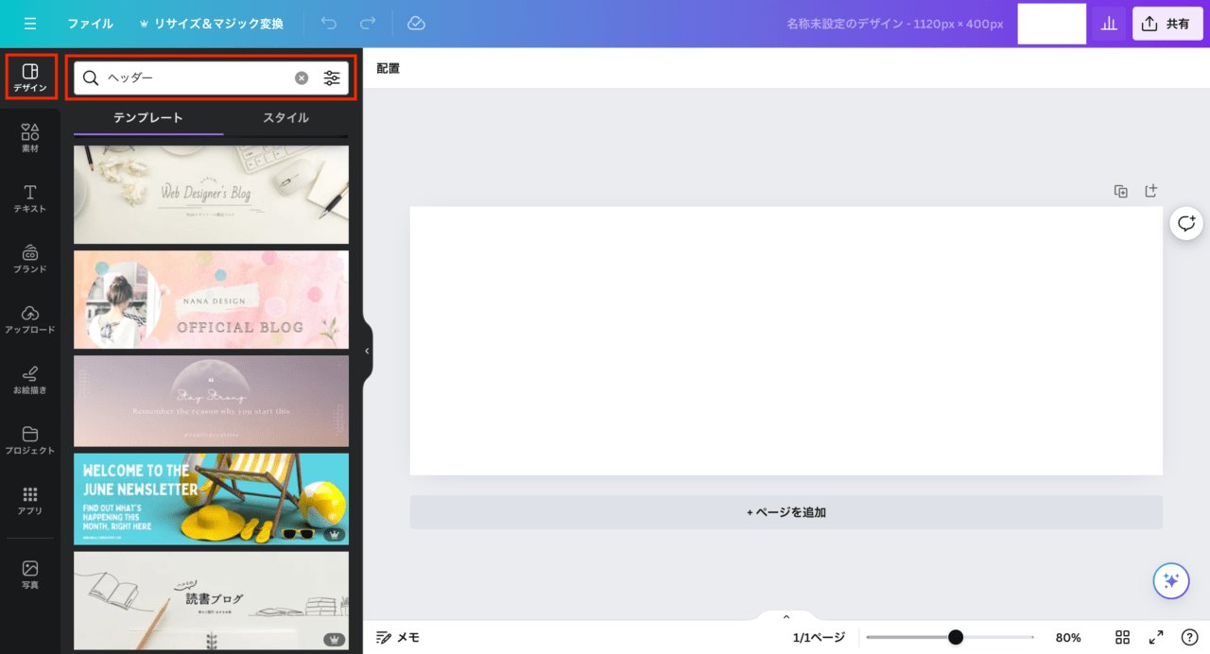
Task: Open the ブランド brand panel
Action: (x=30, y=259)
